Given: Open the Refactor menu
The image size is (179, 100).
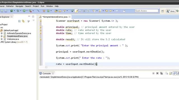Looking at the screenshot, I should pyautogui.click(x=10, y=6).
